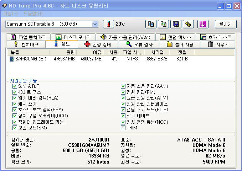This screenshot has width=242, height=171.
Task: Toggle the S.M.A.R.T checkbox
Action: (x=15, y=86)
